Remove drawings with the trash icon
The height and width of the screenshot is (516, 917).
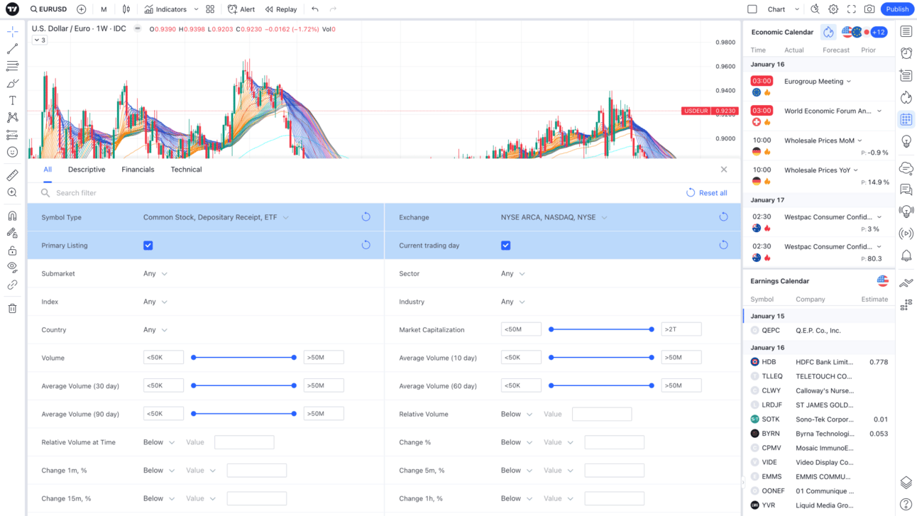(12, 309)
